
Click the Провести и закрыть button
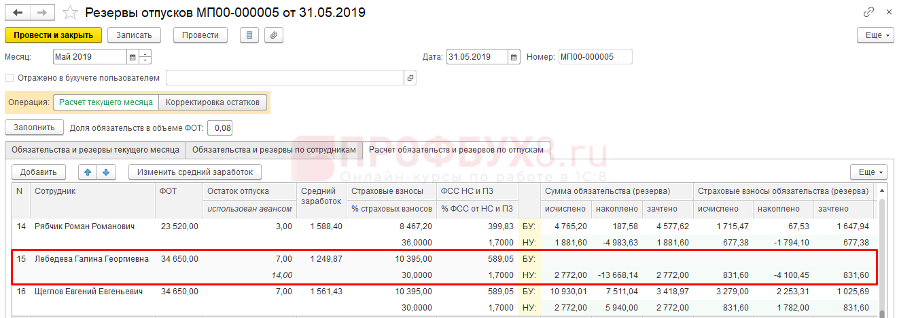click(53, 35)
